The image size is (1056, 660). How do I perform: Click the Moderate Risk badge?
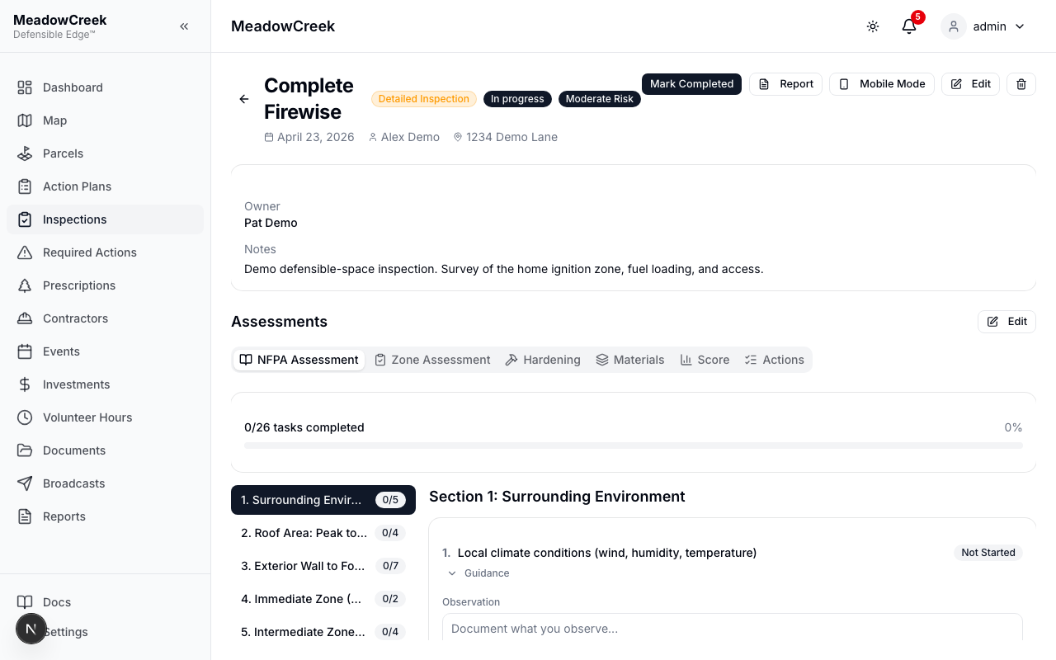(600, 99)
